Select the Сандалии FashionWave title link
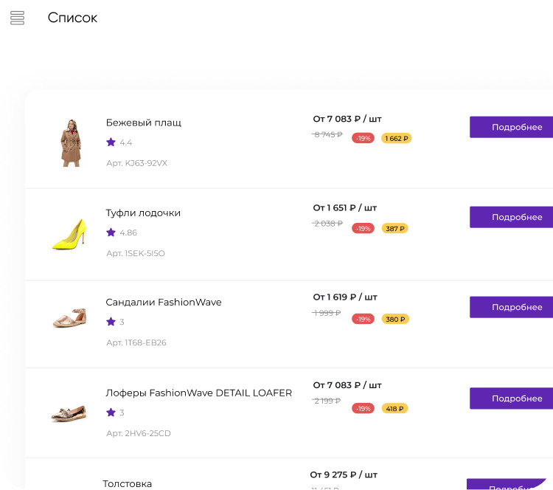Screen dimensions: 553x490 coord(164,303)
